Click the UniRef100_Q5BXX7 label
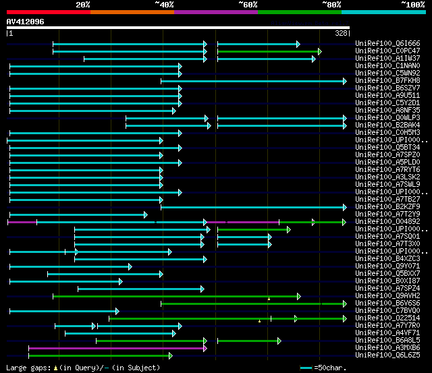This screenshot has height=373, width=432. point(387,274)
